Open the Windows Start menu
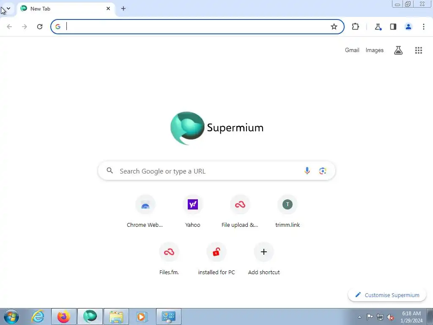Image resolution: width=433 pixels, height=325 pixels. point(11,317)
